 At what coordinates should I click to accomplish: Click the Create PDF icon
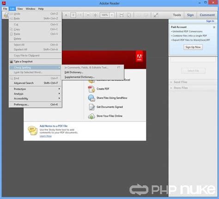(x=91, y=89)
